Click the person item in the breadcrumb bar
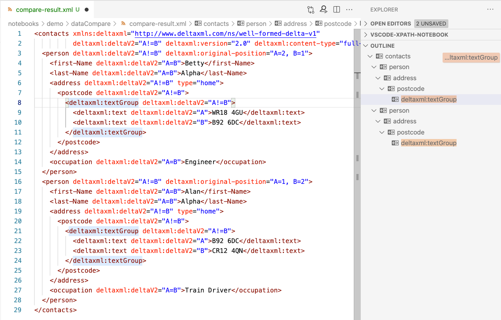 (x=255, y=23)
